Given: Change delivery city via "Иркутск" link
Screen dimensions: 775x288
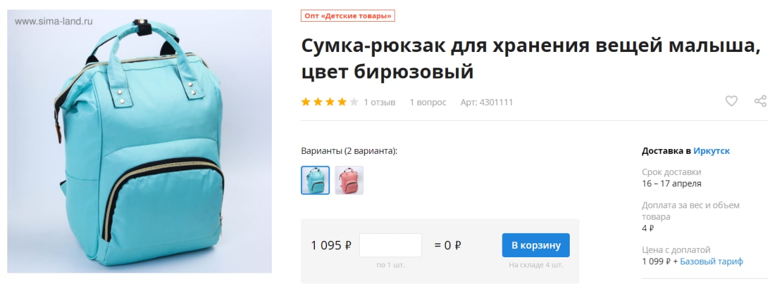Looking at the screenshot, I should point(711,151).
